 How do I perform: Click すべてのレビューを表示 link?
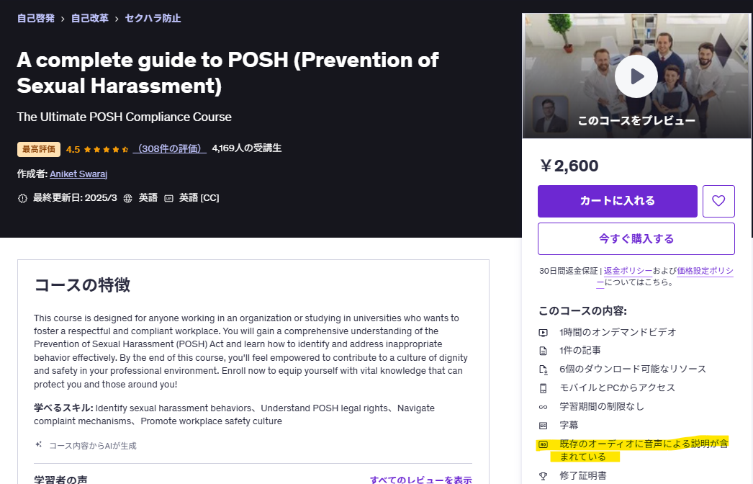(420, 479)
